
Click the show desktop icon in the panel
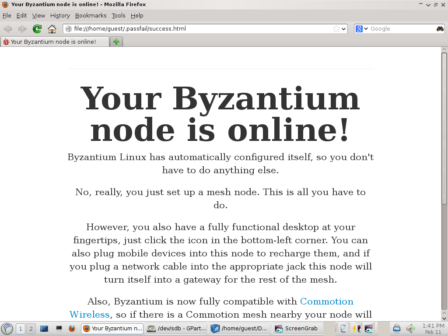point(44,329)
